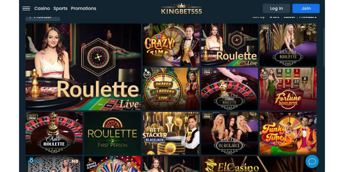This screenshot has width=344, height=172.
Task: Open the Casino menu item
Action: click(42, 8)
